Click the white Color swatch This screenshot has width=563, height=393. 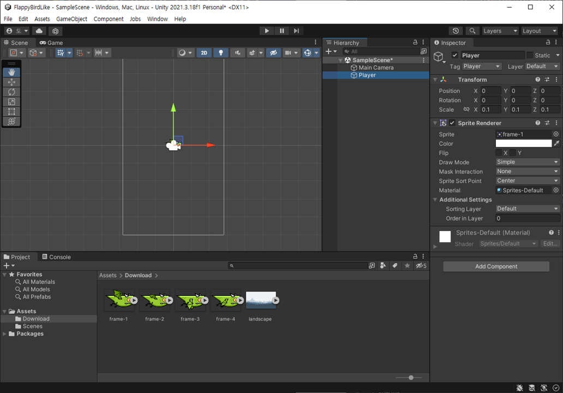[524, 144]
